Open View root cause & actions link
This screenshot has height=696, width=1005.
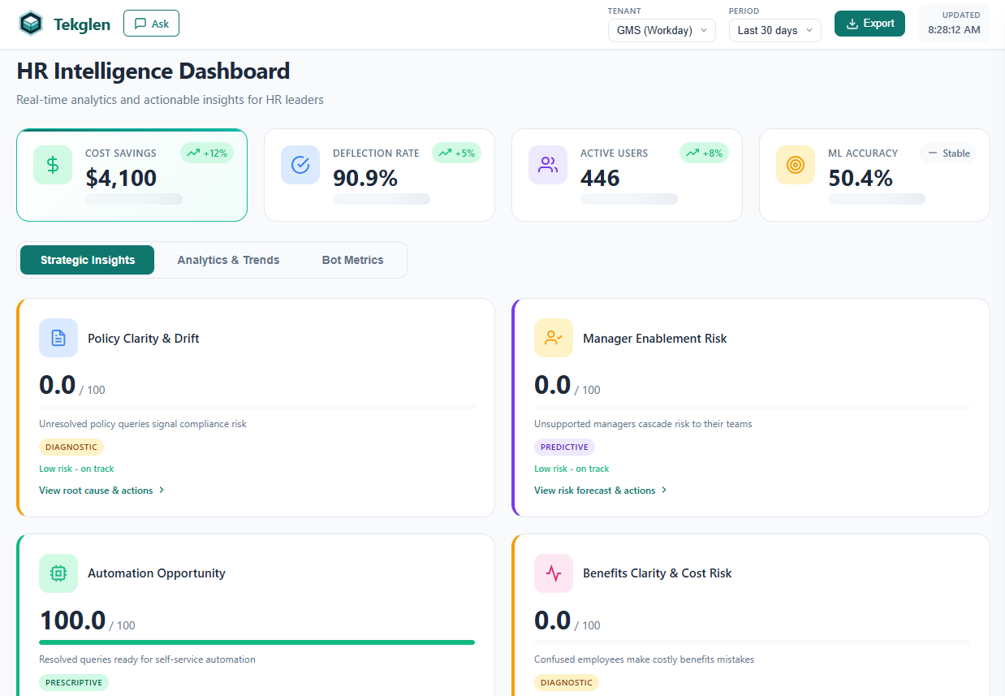[x=97, y=490]
